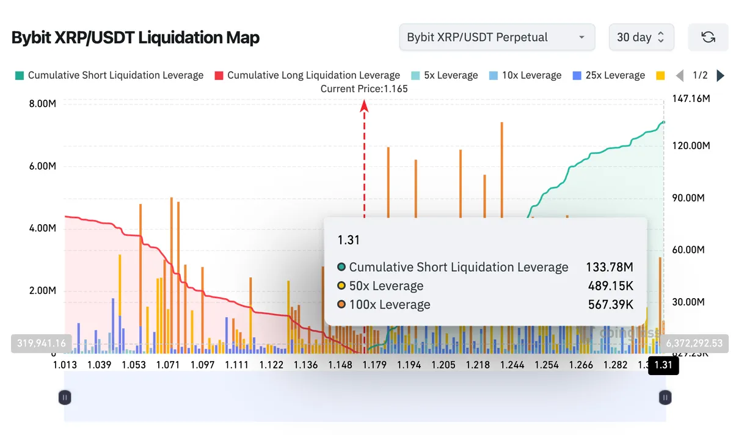
Task: Click the 1.31 price label on axis
Action: click(x=663, y=365)
